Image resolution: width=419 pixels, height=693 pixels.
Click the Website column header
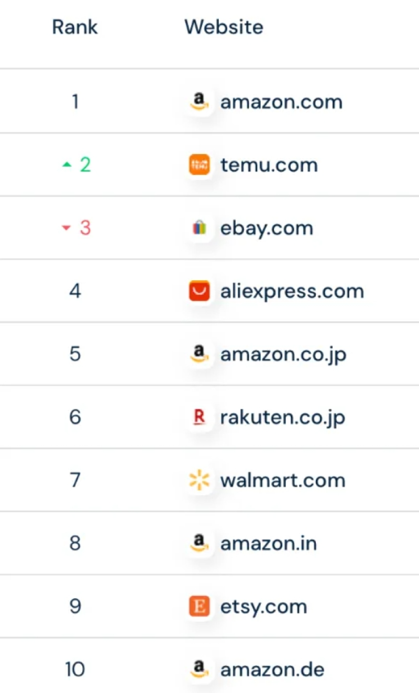click(224, 27)
